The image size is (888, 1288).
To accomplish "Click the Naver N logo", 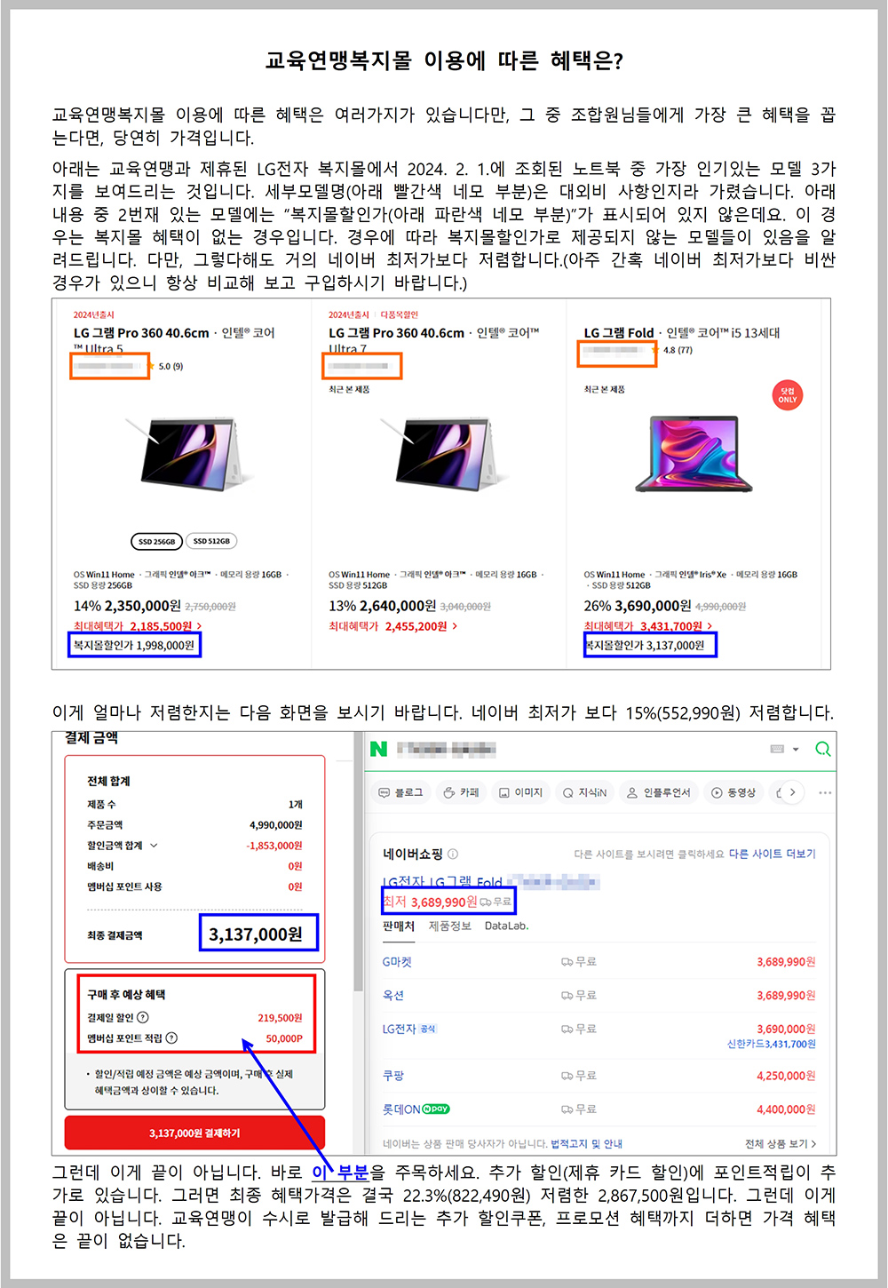I will (x=378, y=749).
